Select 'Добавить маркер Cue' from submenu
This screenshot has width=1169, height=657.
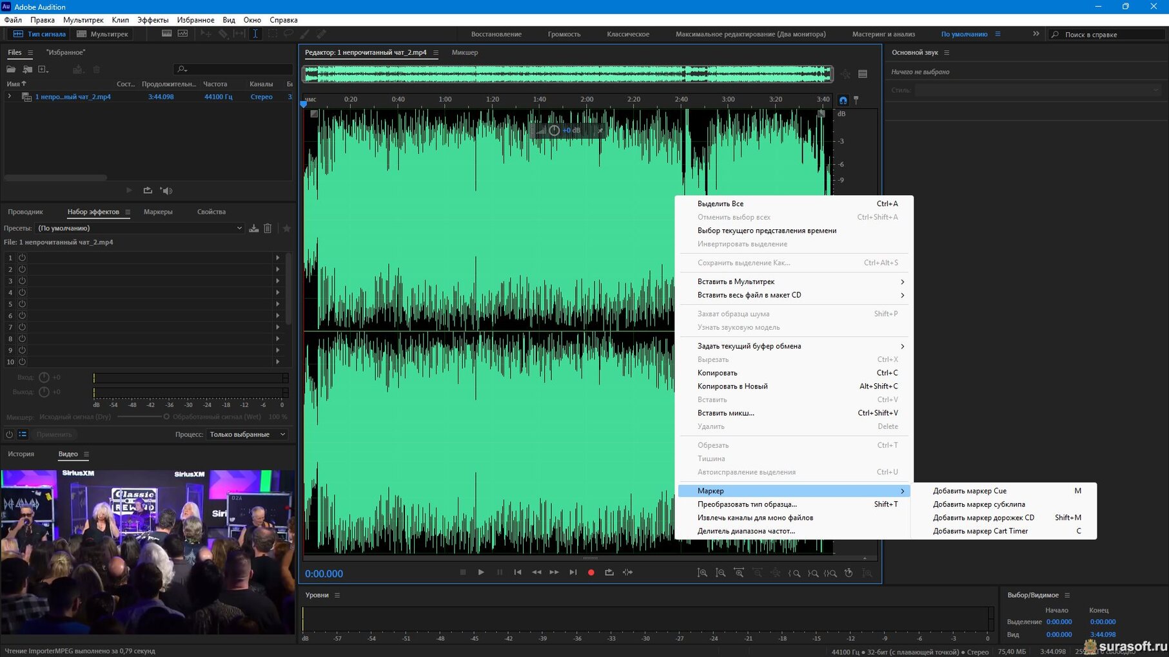coord(1004,491)
